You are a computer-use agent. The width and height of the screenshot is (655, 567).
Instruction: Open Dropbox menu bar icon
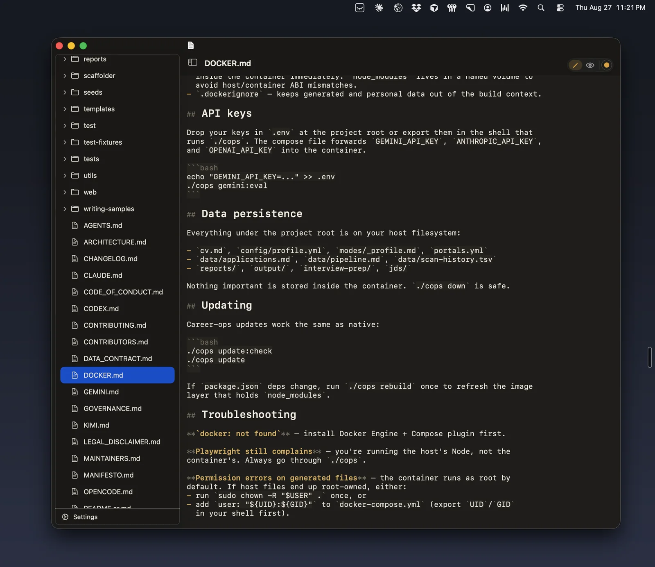click(x=416, y=8)
